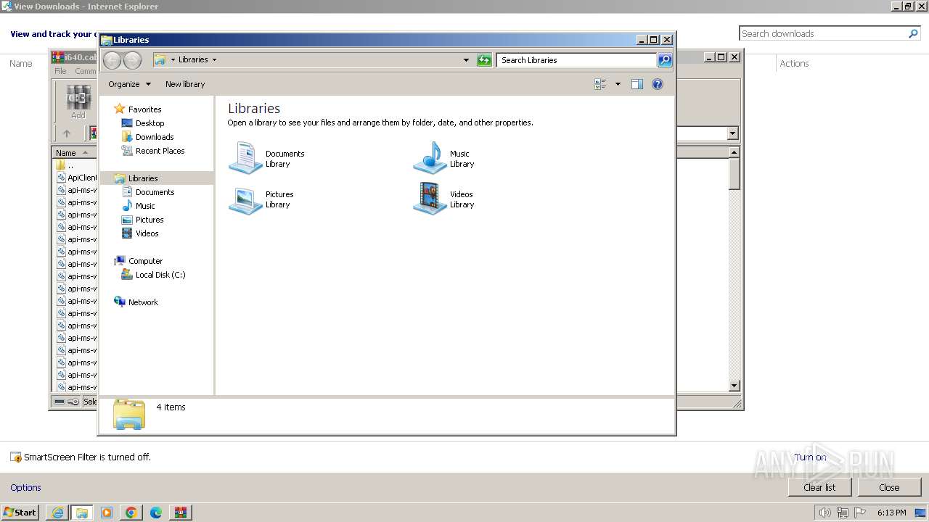
Task: Click the volume speaker tray icon
Action: [x=824, y=513]
